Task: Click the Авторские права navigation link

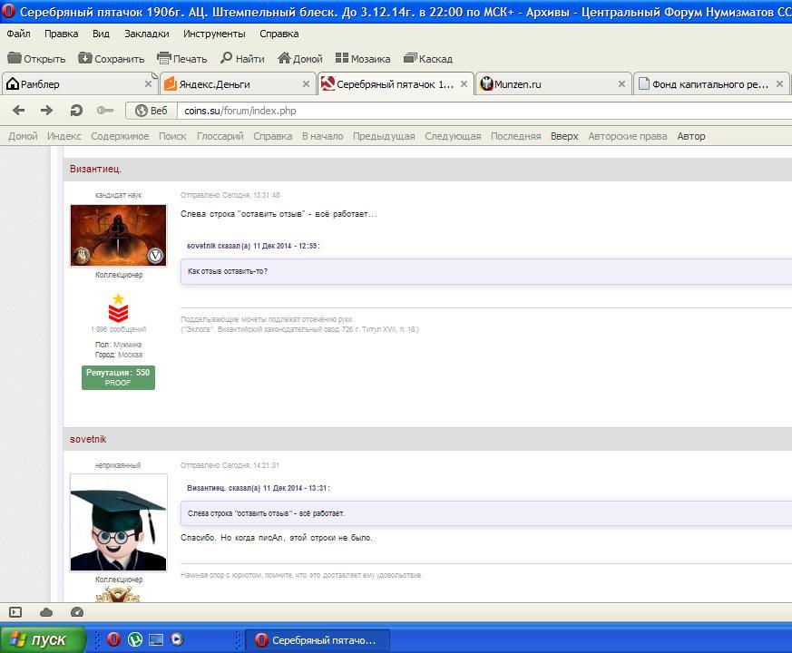Action: coord(627,136)
